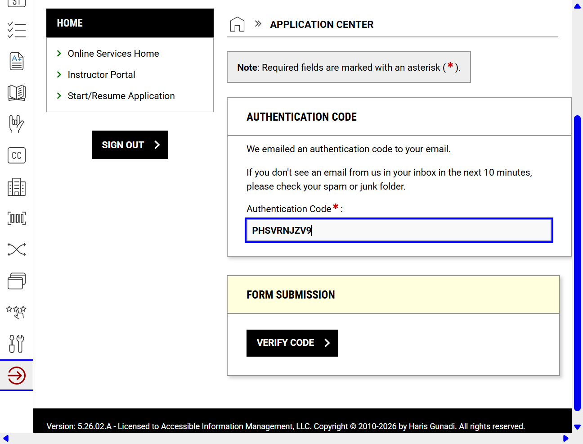
Task: Open the sign language hand icon
Action: [17, 124]
